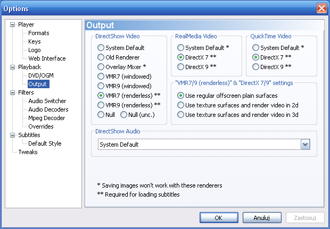Open the Overrides page
The image size is (330, 229).
point(41,126)
